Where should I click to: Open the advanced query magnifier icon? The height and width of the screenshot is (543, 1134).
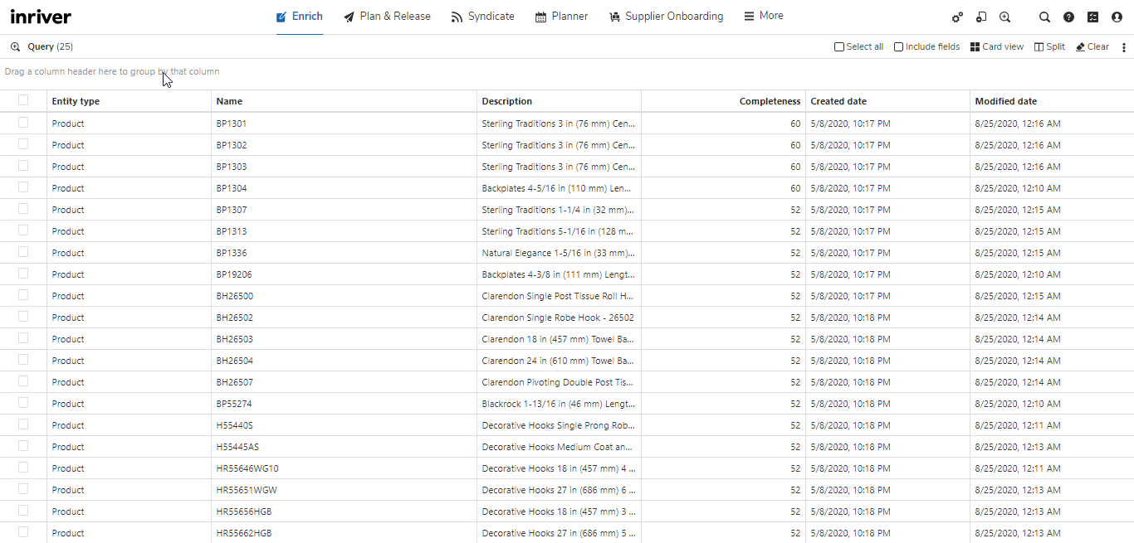tap(1004, 17)
